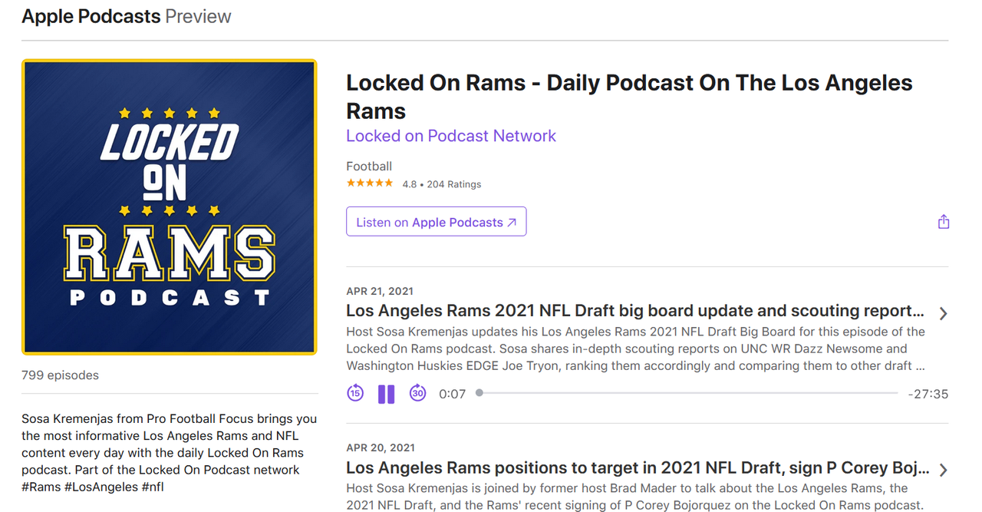Click the five-star rating

pos(370,183)
